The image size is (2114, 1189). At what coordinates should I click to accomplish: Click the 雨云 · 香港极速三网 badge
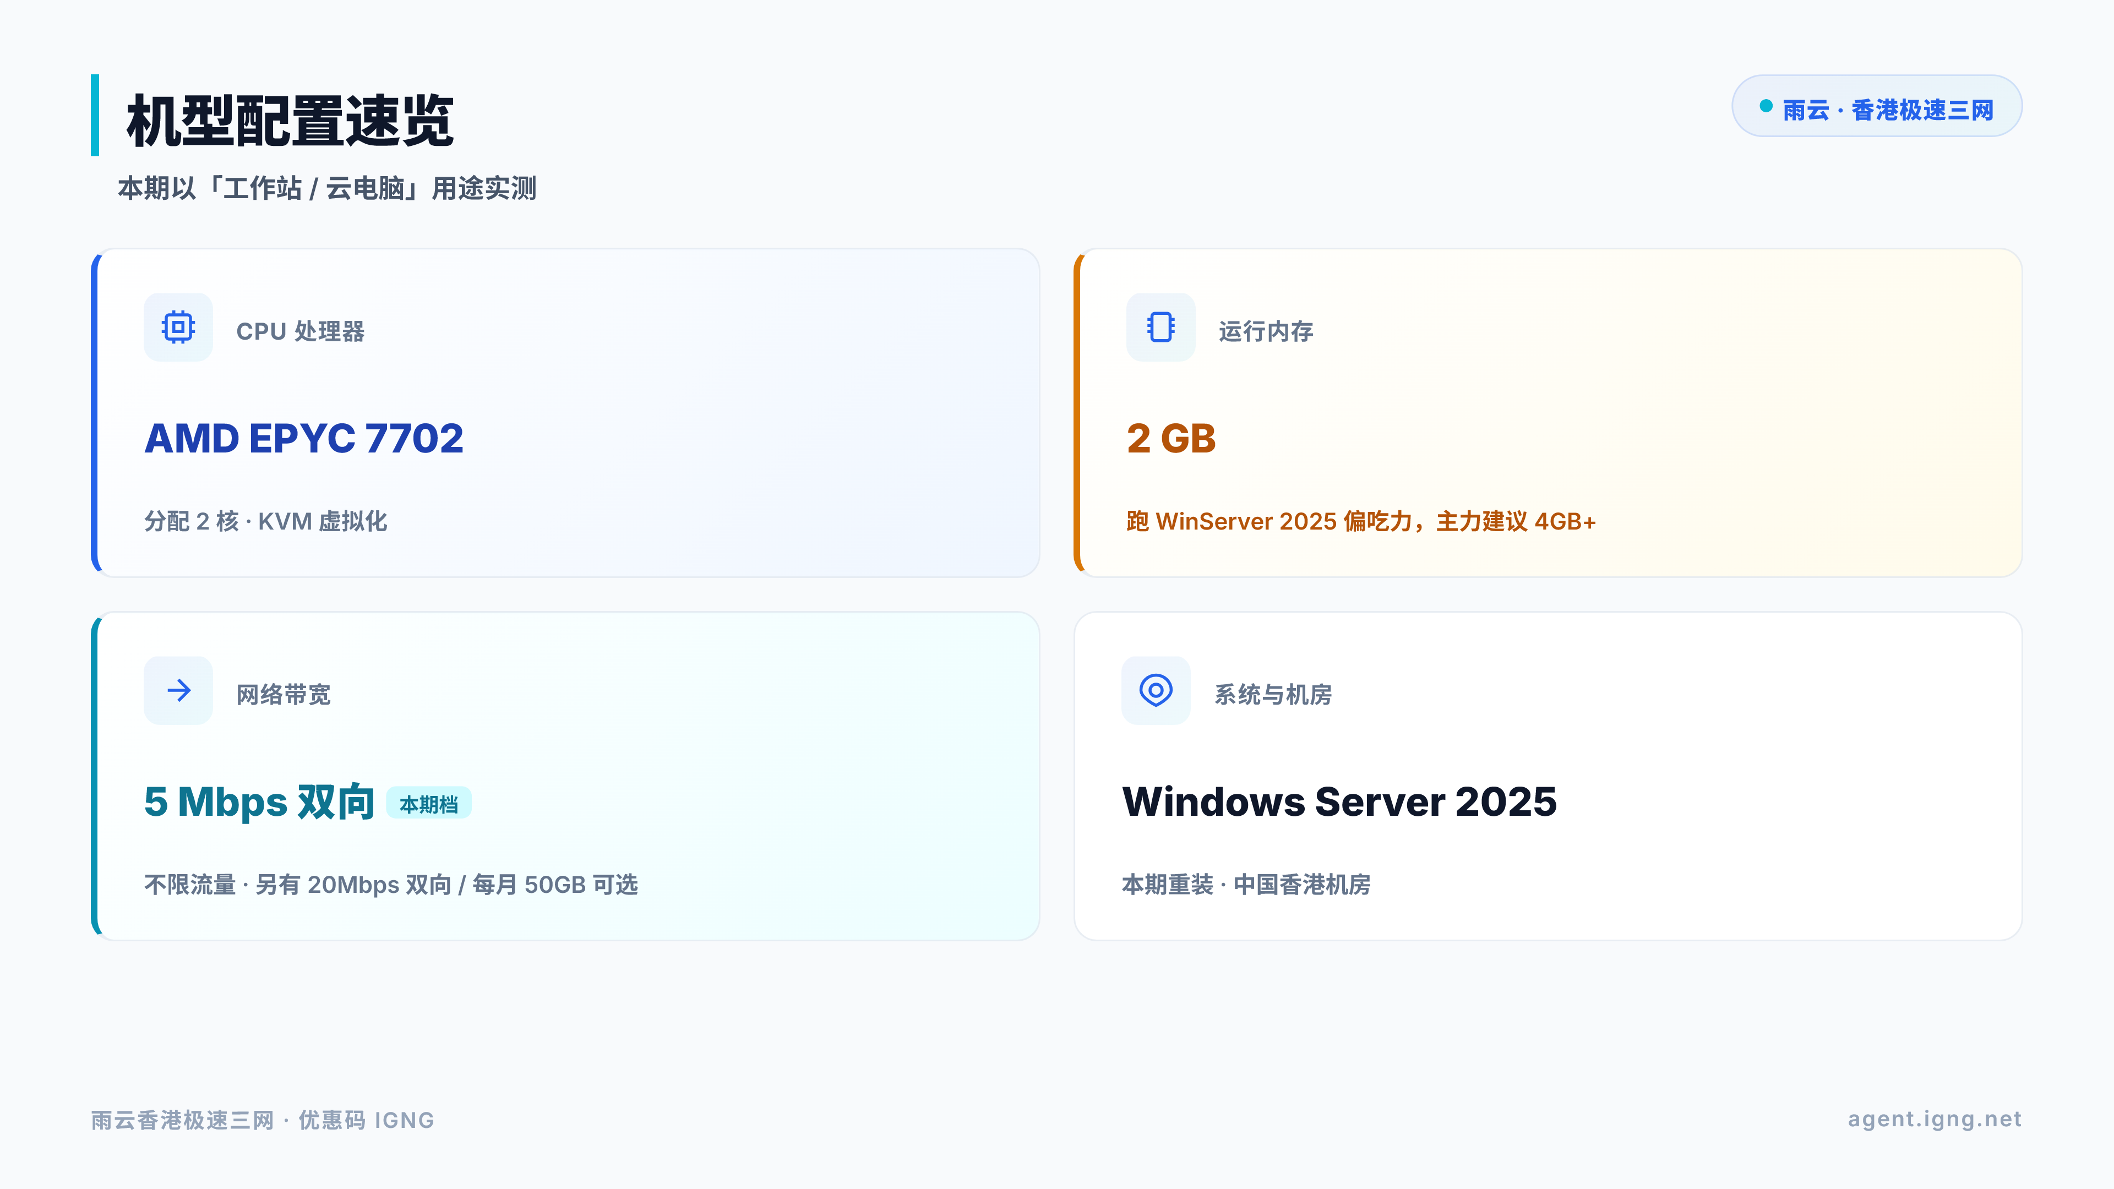pyautogui.click(x=1877, y=106)
